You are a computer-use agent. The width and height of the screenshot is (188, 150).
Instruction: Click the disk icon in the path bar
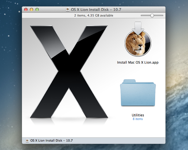pos(27,141)
